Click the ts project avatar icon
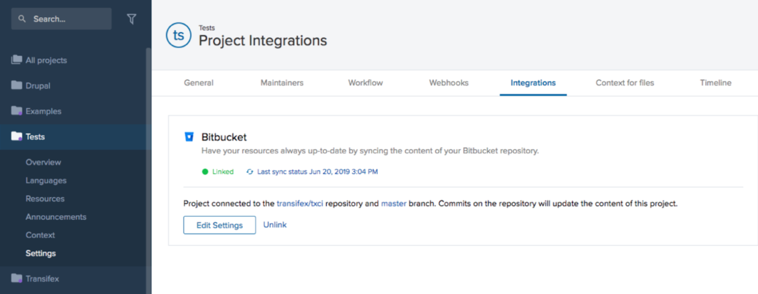This screenshot has height=294, width=758. (178, 35)
